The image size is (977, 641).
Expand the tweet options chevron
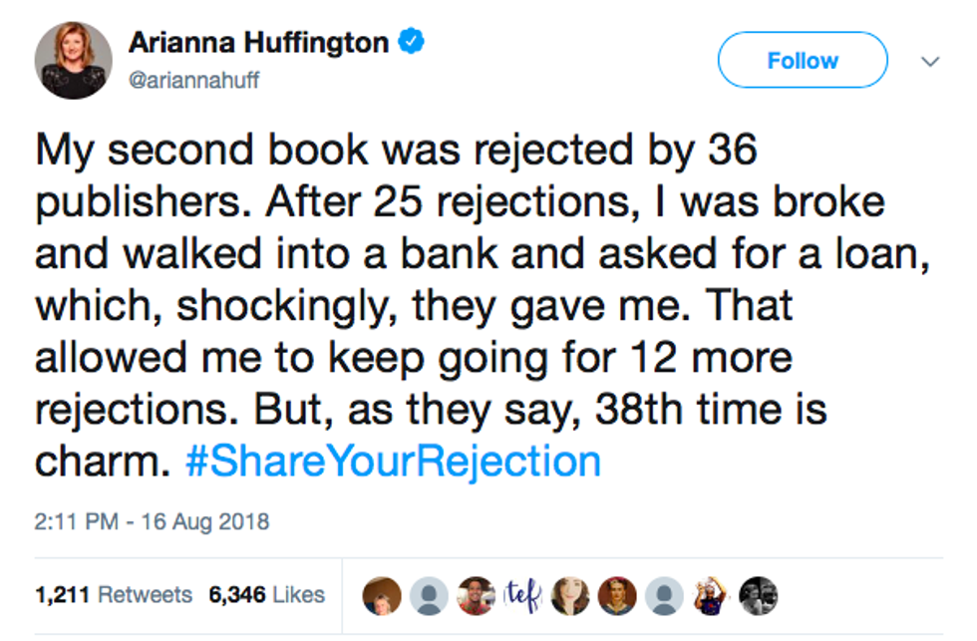pyautogui.click(x=929, y=62)
